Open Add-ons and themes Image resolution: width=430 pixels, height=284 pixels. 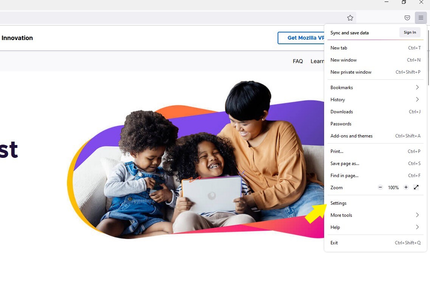(376, 136)
